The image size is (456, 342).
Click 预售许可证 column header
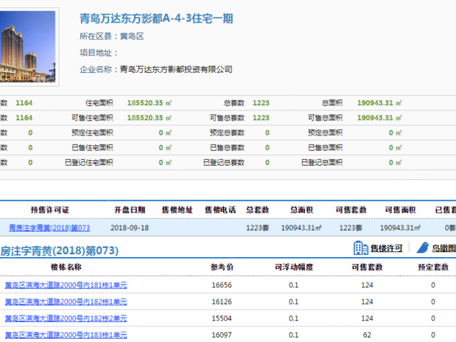tap(50, 210)
